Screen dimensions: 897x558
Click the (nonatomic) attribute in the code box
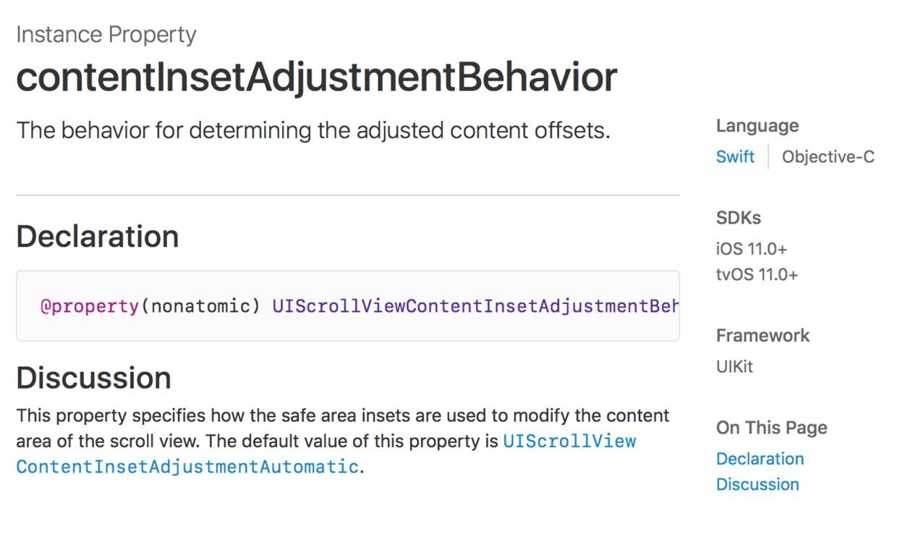point(200,306)
